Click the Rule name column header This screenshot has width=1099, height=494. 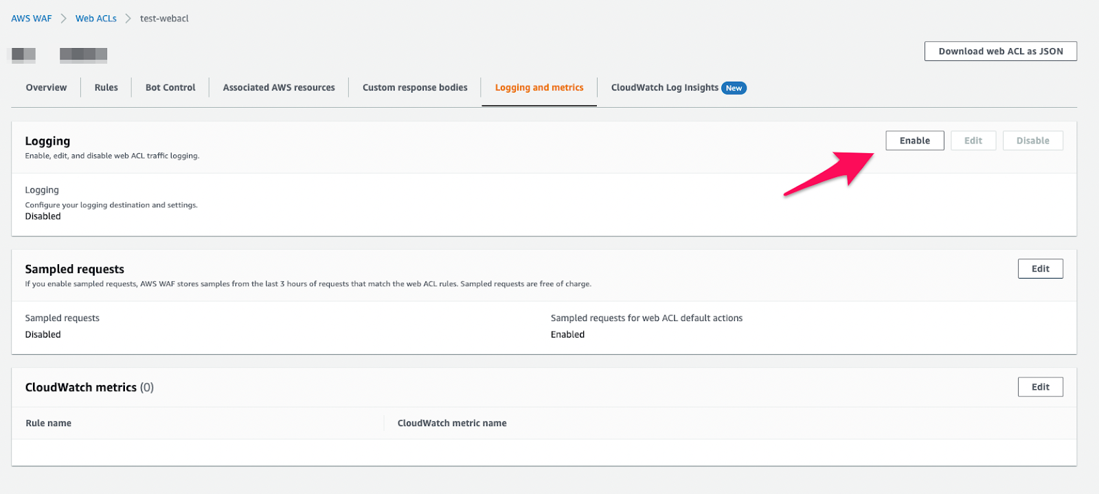click(49, 423)
